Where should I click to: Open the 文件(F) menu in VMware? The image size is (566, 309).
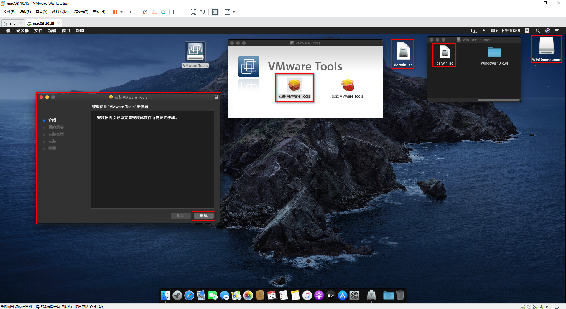9,12
